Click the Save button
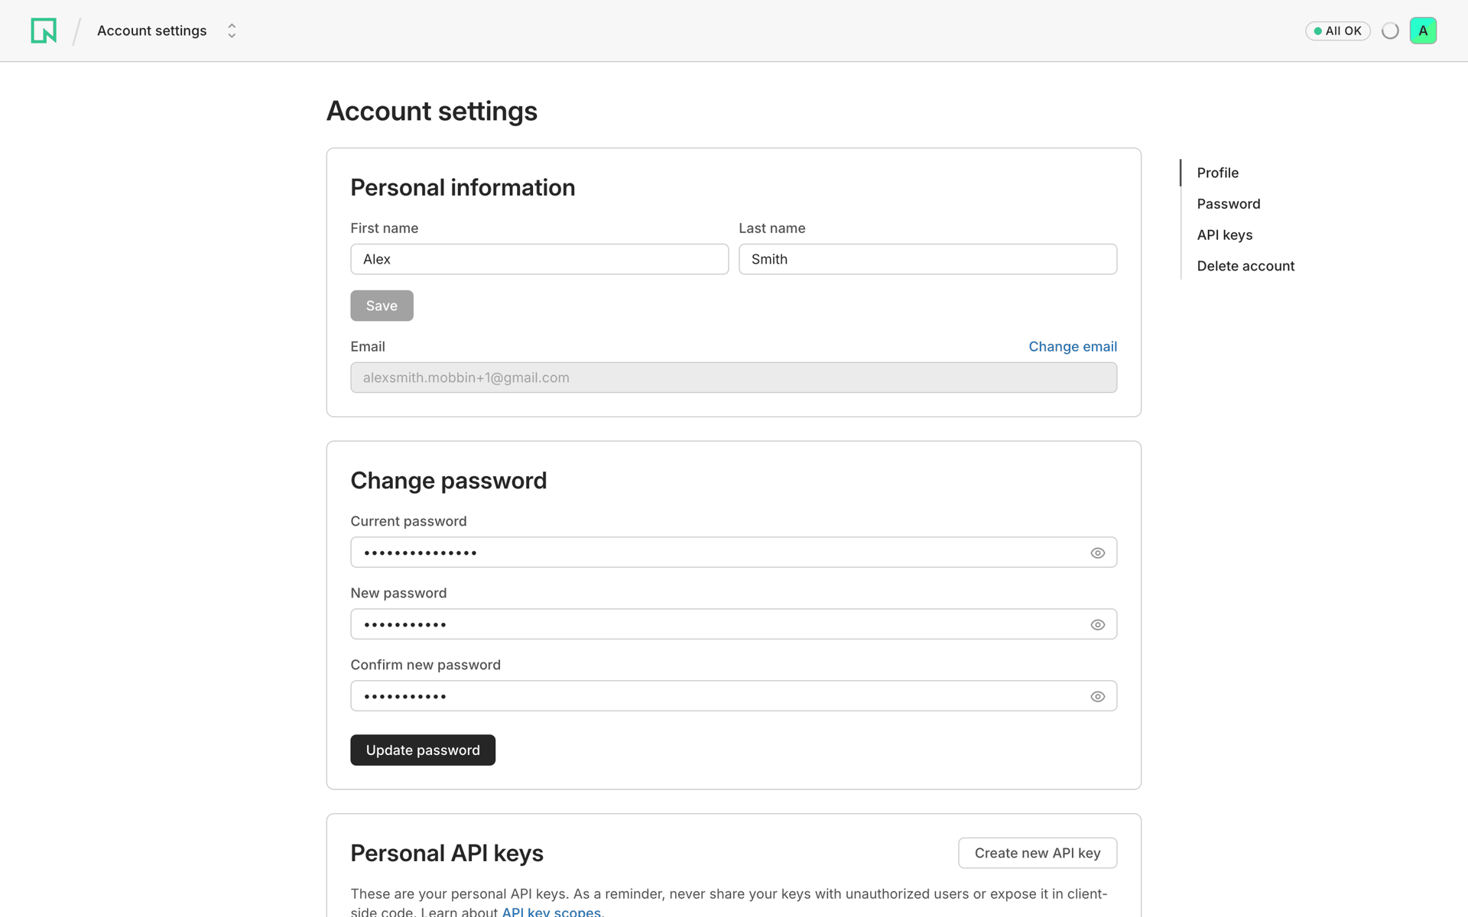 pyautogui.click(x=382, y=306)
